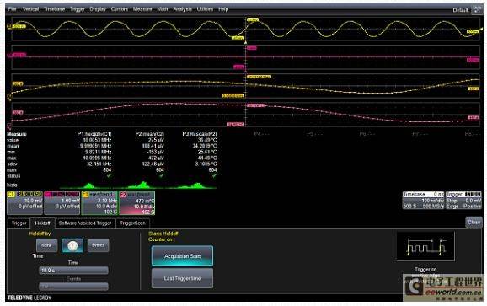Image resolution: width=487 pixels, height=306 pixels.
Task: Click the P3 max value 41.48 °C
Action: click(207, 158)
